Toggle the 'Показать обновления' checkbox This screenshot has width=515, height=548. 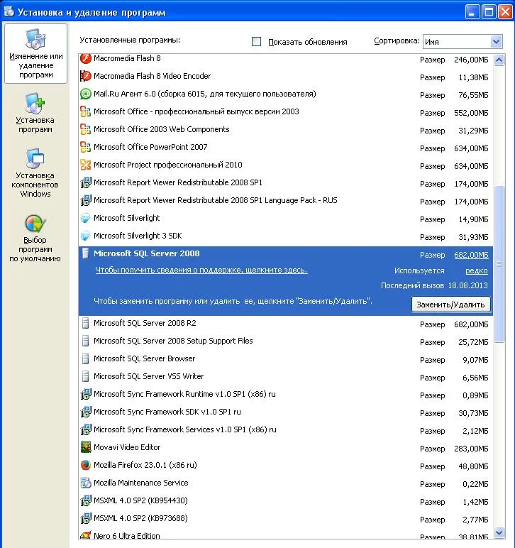(257, 42)
